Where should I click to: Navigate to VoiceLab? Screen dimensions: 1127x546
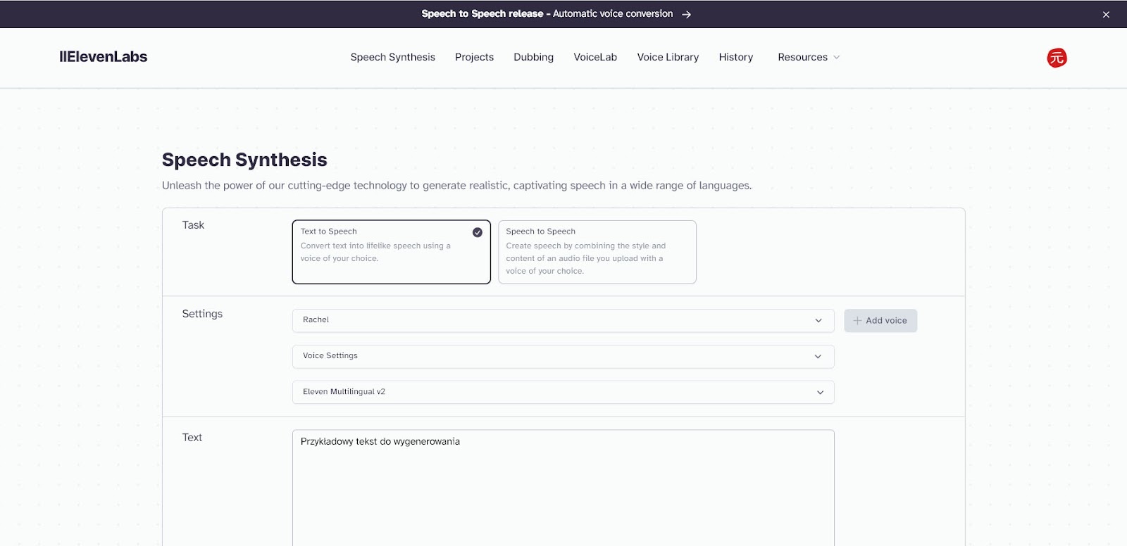tap(595, 57)
